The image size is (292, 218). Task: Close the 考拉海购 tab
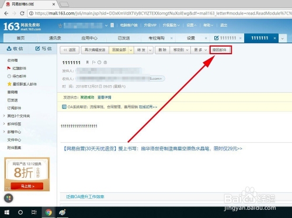point(172,38)
